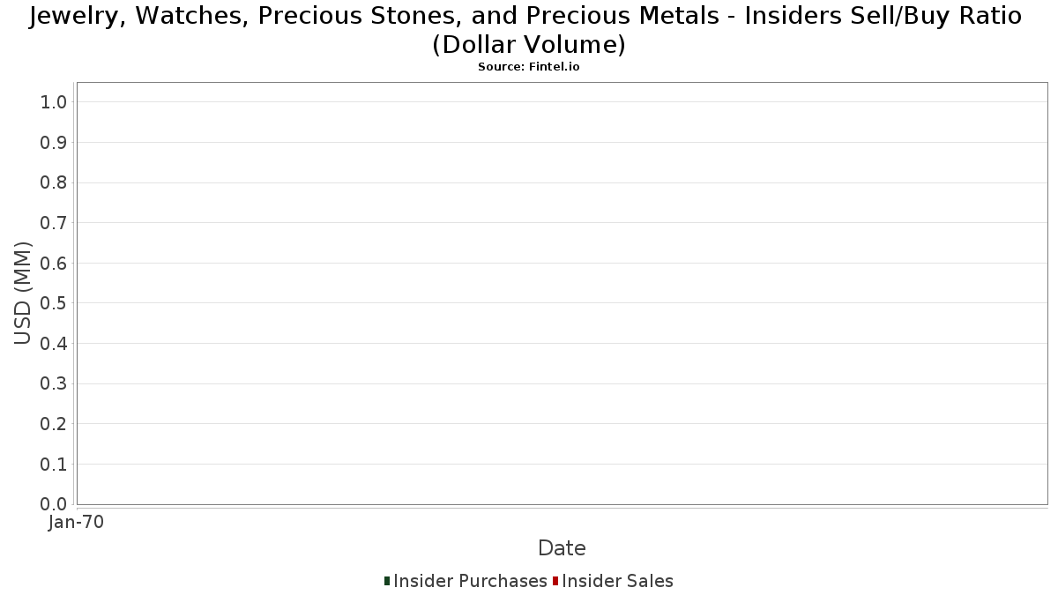Click the 0.4 y-axis tick label
1058x595 pixels.
point(54,344)
